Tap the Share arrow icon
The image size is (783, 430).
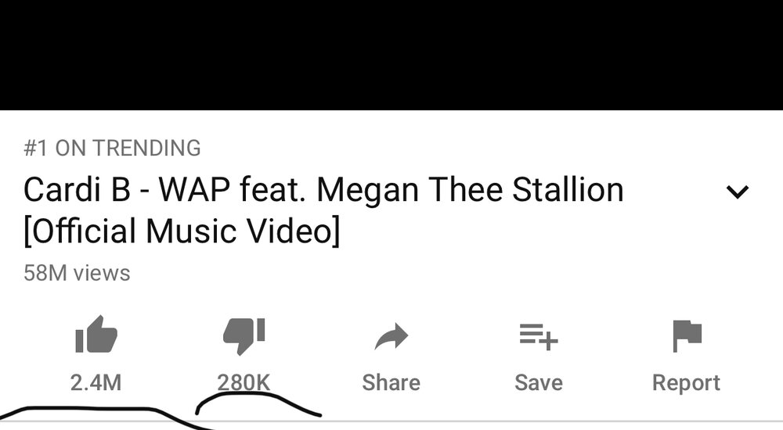pyautogui.click(x=391, y=336)
